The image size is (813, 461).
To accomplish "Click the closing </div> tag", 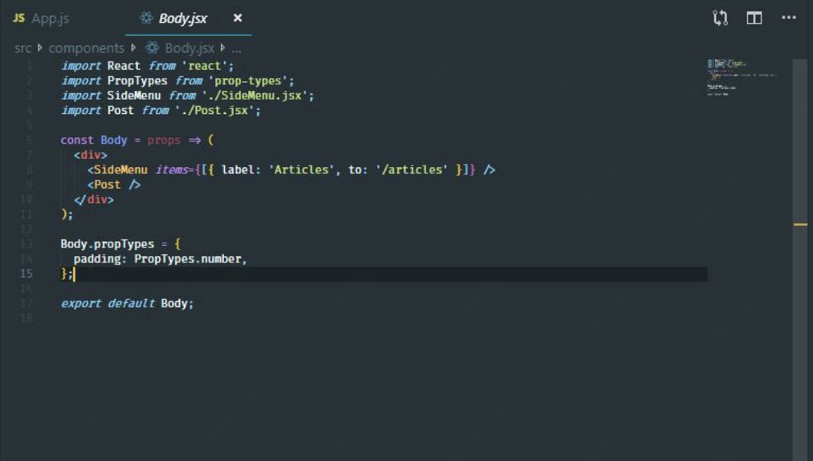I will [x=93, y=200].
